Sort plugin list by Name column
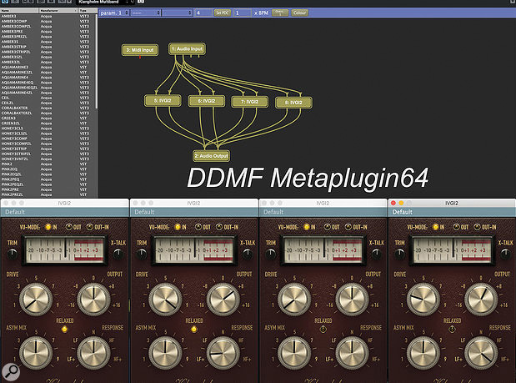Screen dimensions: 516x383 point(19,11)
